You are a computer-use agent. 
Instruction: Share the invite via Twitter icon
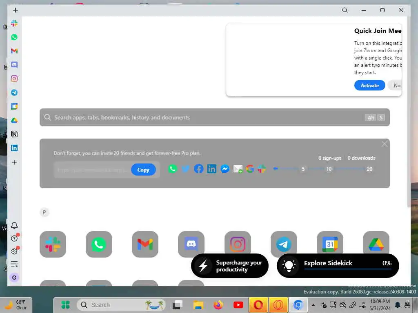click(186, 169)
